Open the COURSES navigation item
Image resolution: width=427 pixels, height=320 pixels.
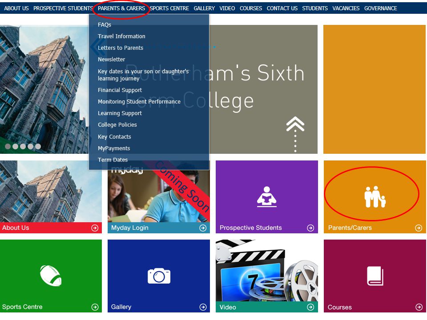coord(251,8)
